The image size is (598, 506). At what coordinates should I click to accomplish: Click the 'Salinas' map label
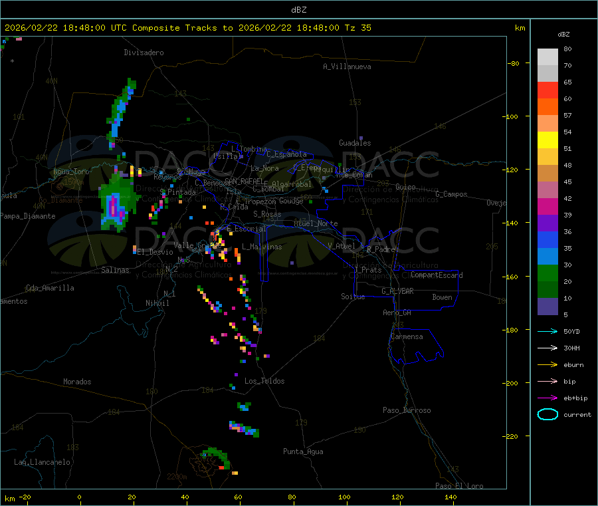click(115, 270)
